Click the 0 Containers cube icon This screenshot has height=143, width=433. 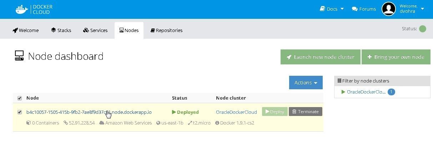click(29, 123)
